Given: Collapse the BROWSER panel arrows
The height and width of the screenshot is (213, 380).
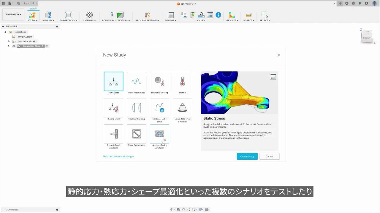Looking at the screenshot, I should coord(3,26).
